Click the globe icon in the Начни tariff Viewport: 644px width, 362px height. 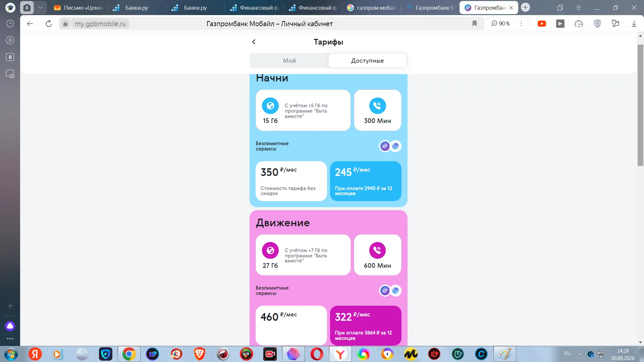(x=270, y=106)
